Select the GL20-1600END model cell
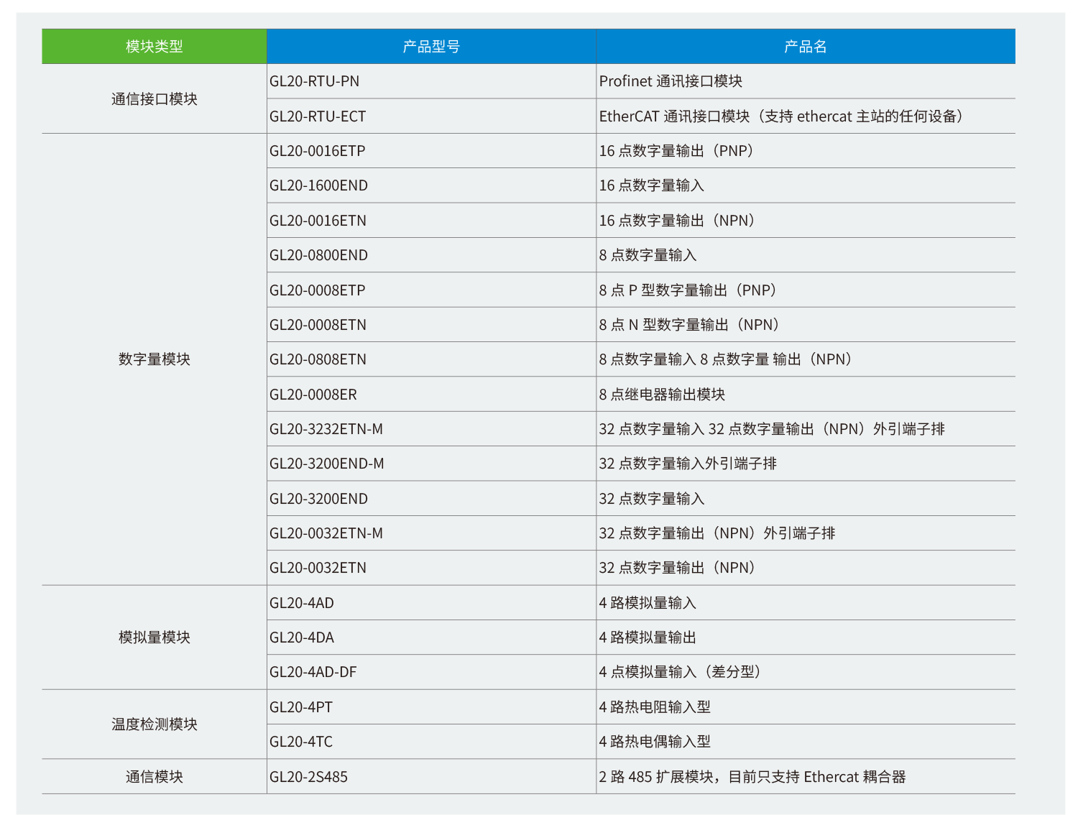This screenshot has height=815, width=1078. point(318,185)
